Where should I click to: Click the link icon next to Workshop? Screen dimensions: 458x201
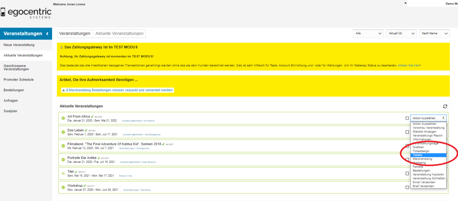coord(85,186)
